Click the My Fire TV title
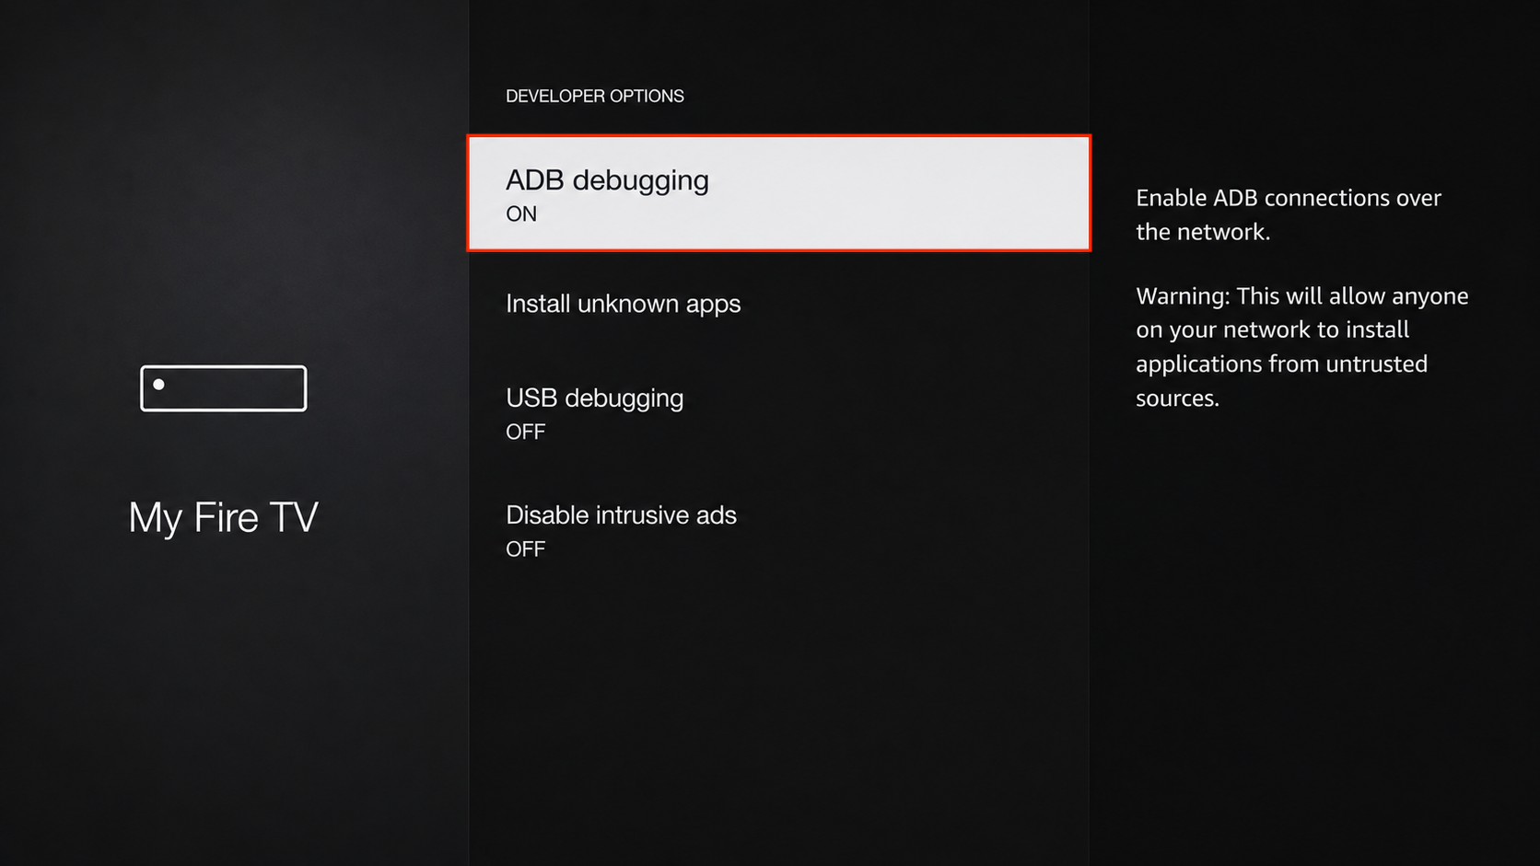The height and width of the screenshot is (866, 1540). point(224,517)
